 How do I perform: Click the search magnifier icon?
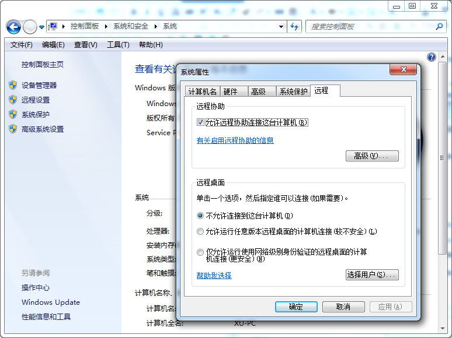click(x=440, y=27)
